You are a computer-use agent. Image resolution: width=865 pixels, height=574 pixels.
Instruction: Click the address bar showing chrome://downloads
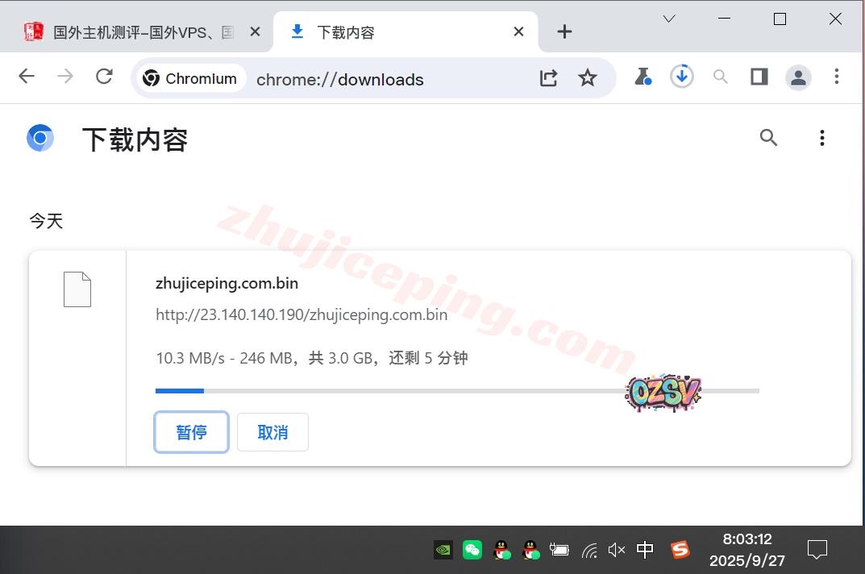tap(387, 79)
